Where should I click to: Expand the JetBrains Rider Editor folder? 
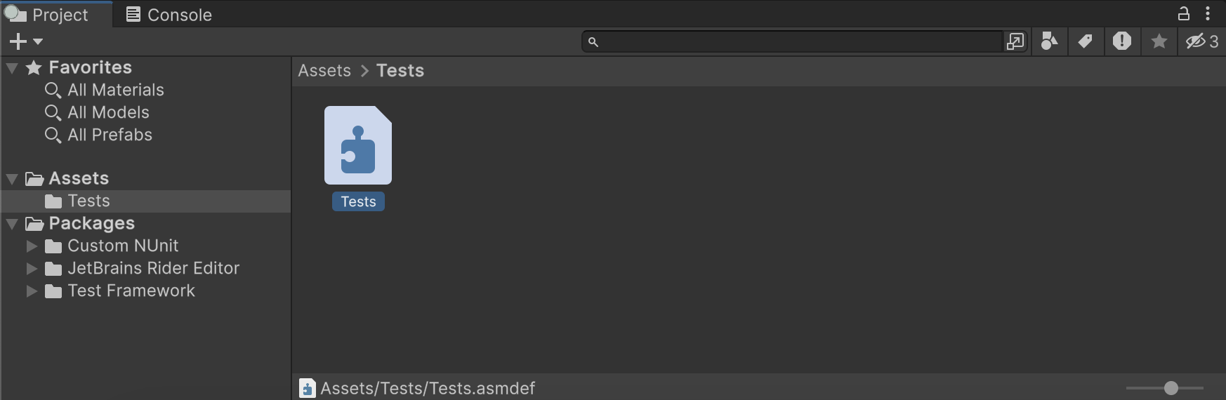[32, 269]
